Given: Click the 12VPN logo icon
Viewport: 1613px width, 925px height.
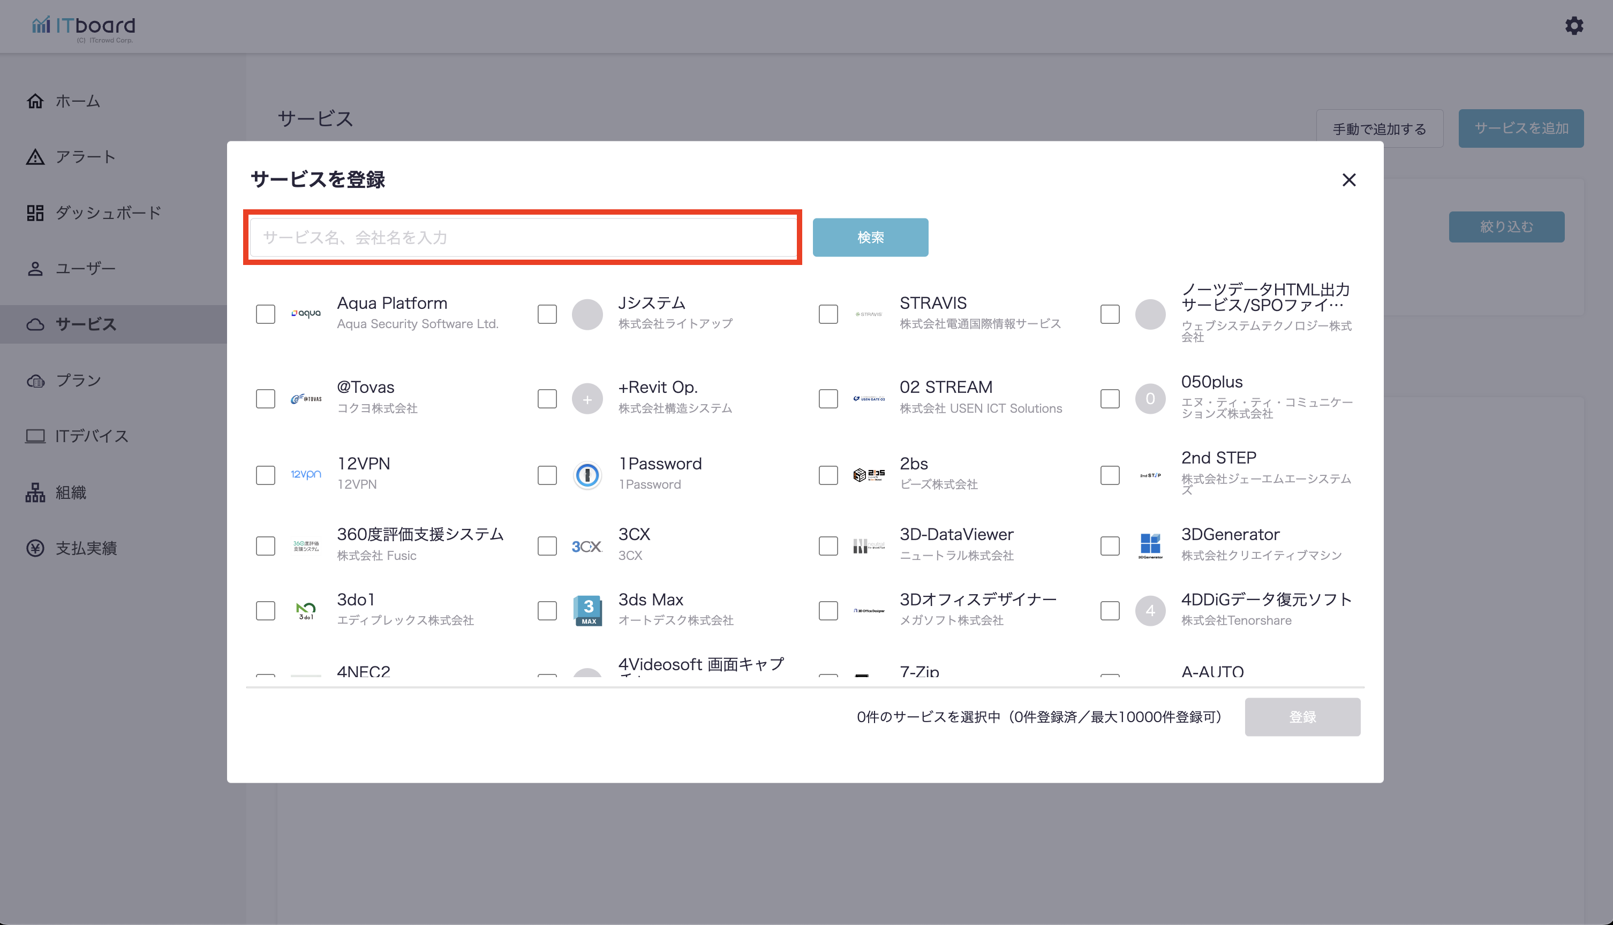Looking at the screenshot, I should pyautogui.click(x=306, y=475).
